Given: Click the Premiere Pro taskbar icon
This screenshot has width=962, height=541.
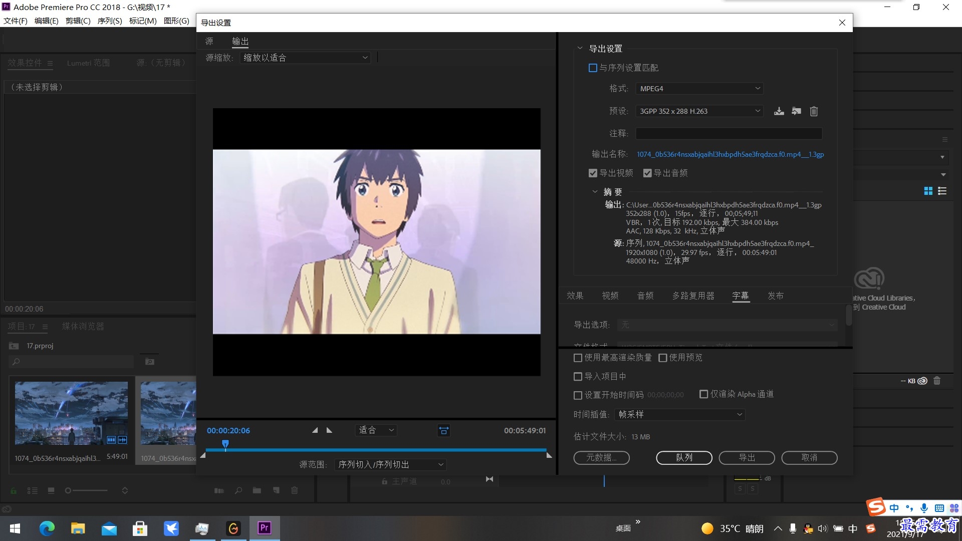Looking at the screenshot, I should coord(264,528).
